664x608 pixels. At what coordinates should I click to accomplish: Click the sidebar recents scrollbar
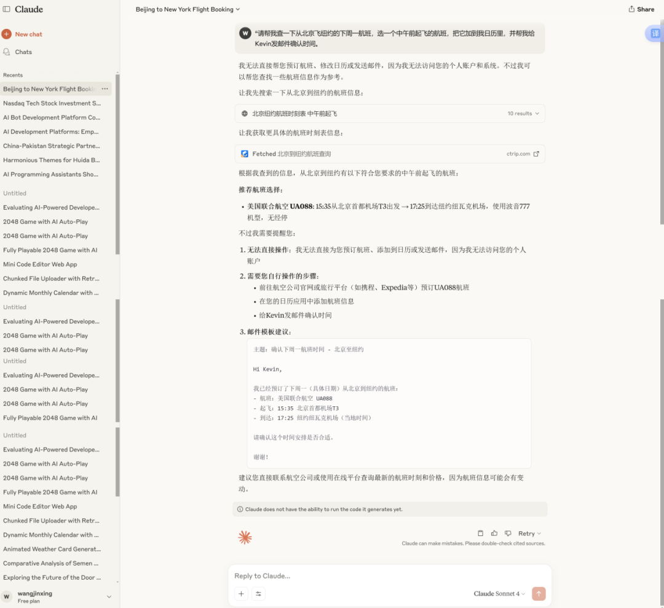coord(117,164)
